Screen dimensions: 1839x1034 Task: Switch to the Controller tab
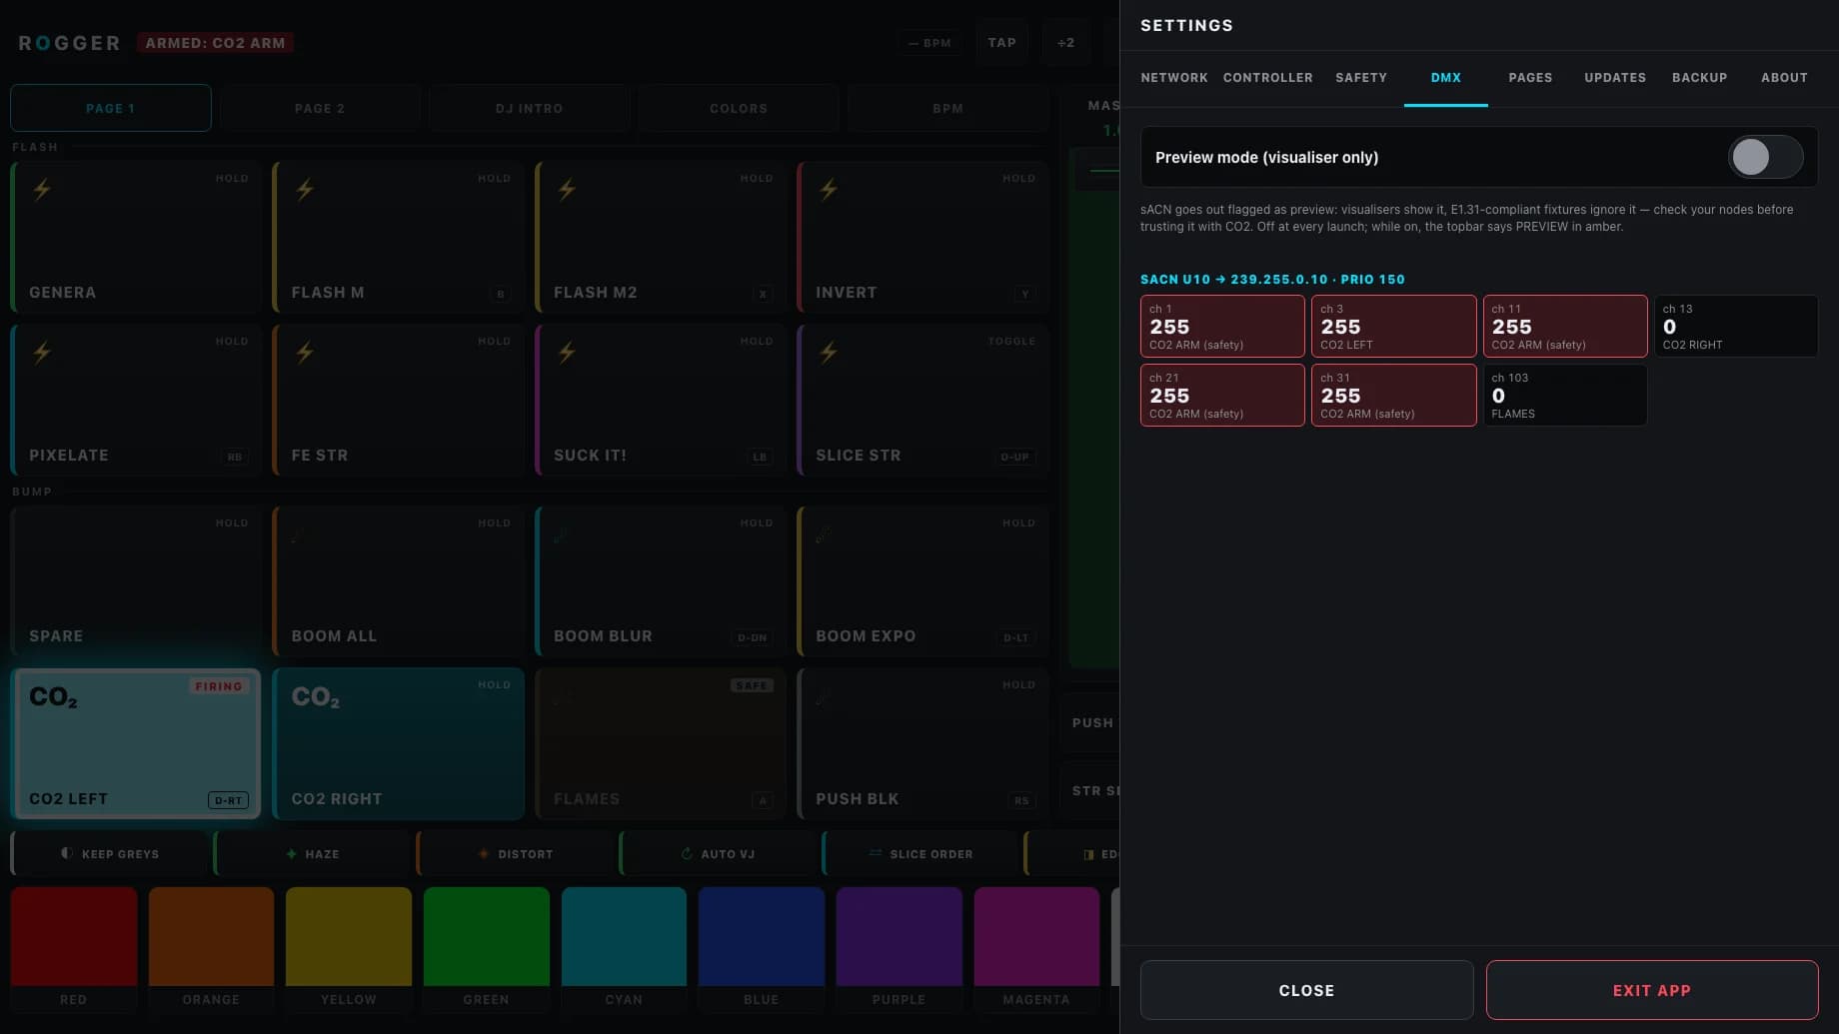pos(1267,78)
